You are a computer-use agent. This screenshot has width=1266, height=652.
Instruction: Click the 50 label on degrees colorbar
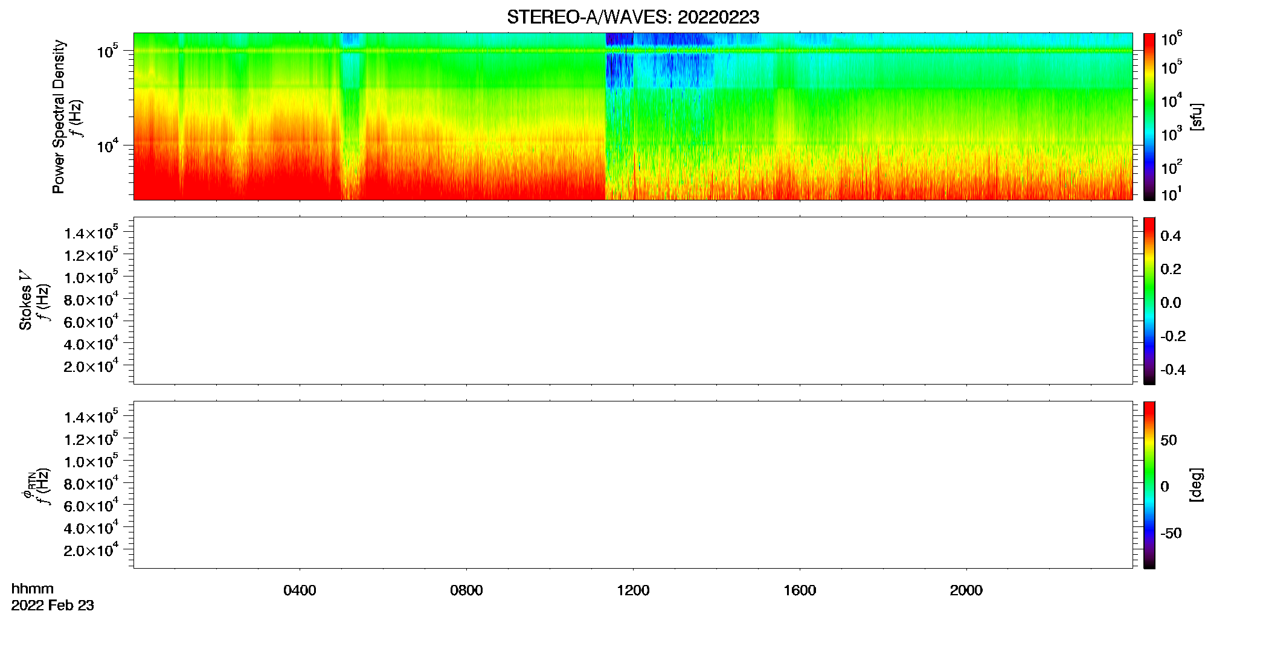(1169, 440)
